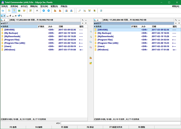Select drive d button in drive bar

click(x=9, y=16)
